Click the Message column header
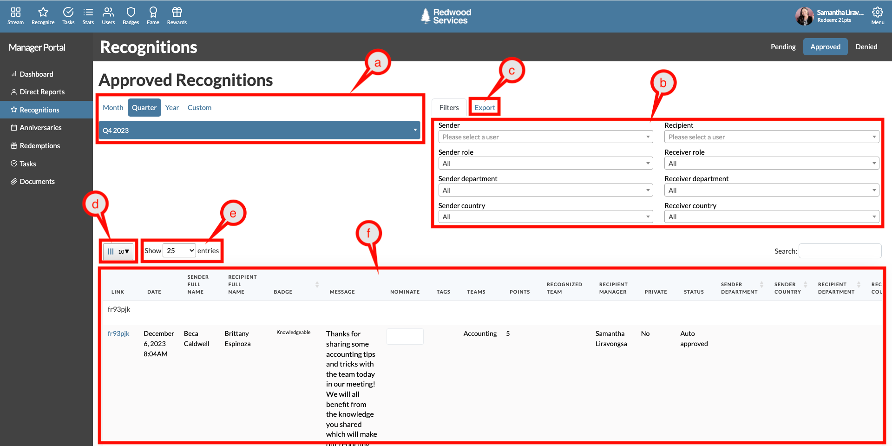The width and height of the screenshot is (892, 446). coord(342,292)
